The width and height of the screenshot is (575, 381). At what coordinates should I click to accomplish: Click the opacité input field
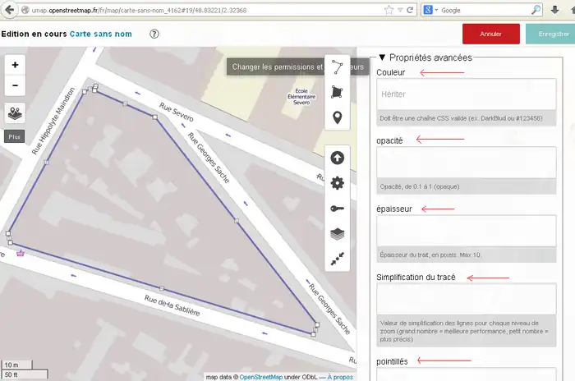[x=466, y=163]
